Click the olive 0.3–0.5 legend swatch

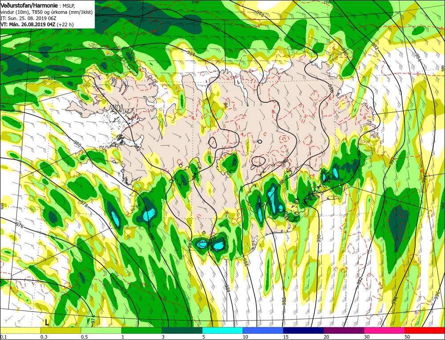coord(61,330)
